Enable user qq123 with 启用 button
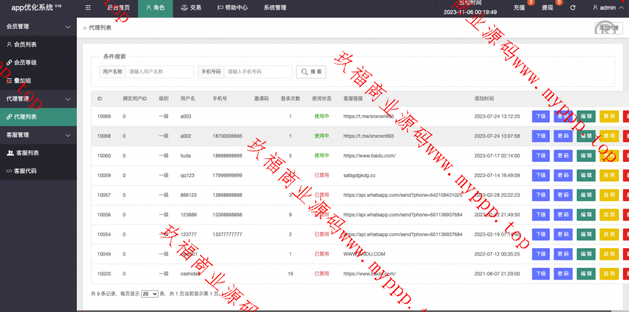Viewport: 629px width, 312px height. pyautogui.click(x=609, y=175)
